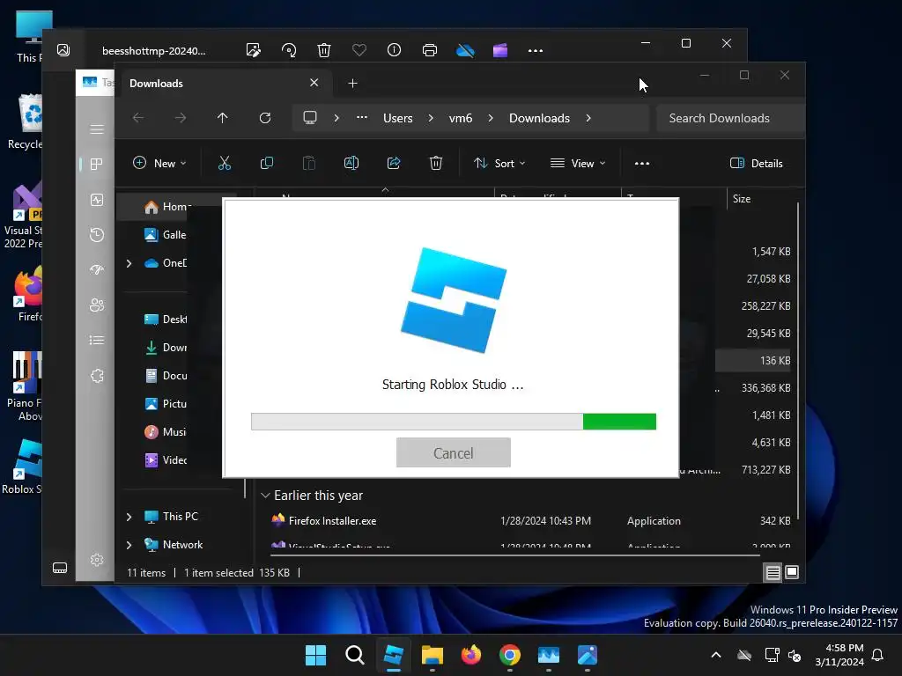Image resolution: width=902 pixels, height=676 pixels.
Task: Expand the This PC tree node
Action: [x=129, y=516]
